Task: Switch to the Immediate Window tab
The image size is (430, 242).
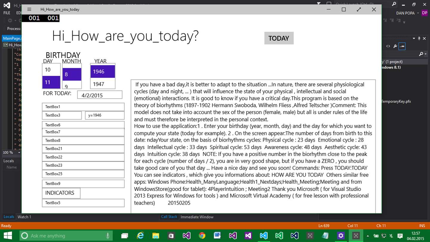Action: (x=197, y=217)
